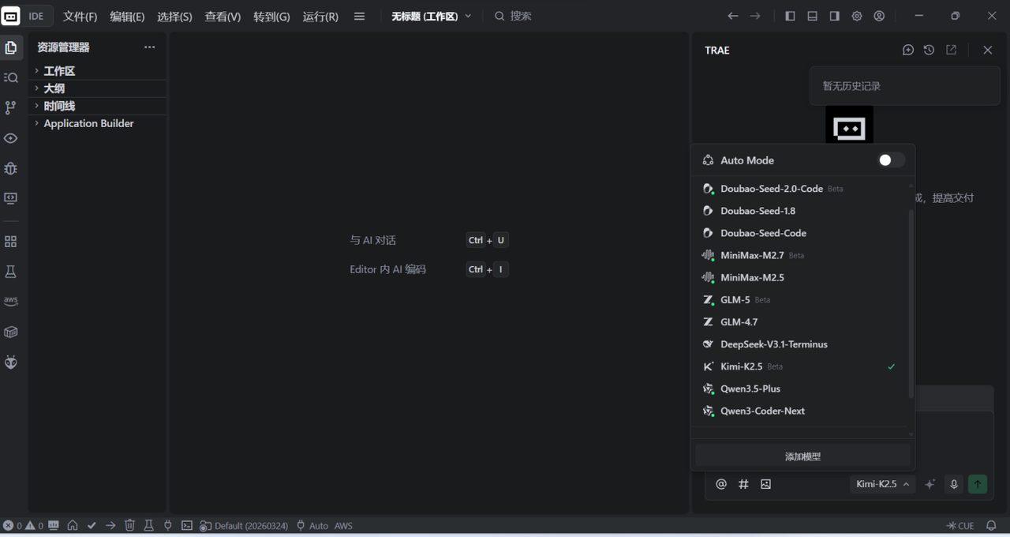The image size is (1010, 537).
Task: Open the account profile icon in title bar
Action: pos(879,16)
